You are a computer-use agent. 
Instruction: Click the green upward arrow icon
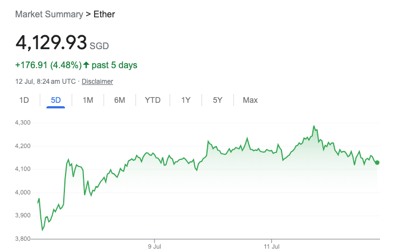pyautogui.click(x=87, y=65)
